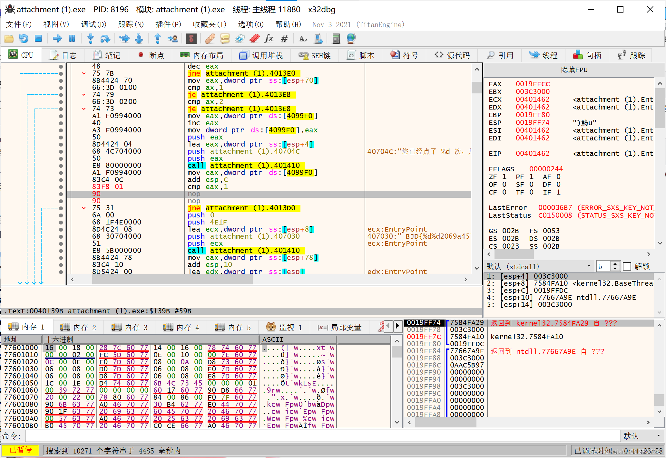Open the 默认 (stdcall) calling convention dropdown
This screenshot has width=666, height=458.
pos(539,266)
